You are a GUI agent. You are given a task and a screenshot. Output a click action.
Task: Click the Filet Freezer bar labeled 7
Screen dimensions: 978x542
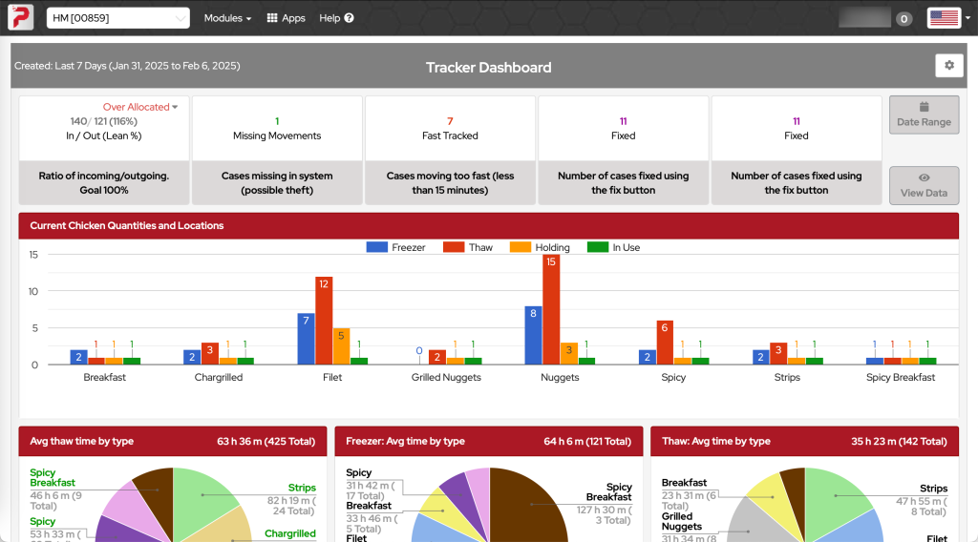point(307,339)
